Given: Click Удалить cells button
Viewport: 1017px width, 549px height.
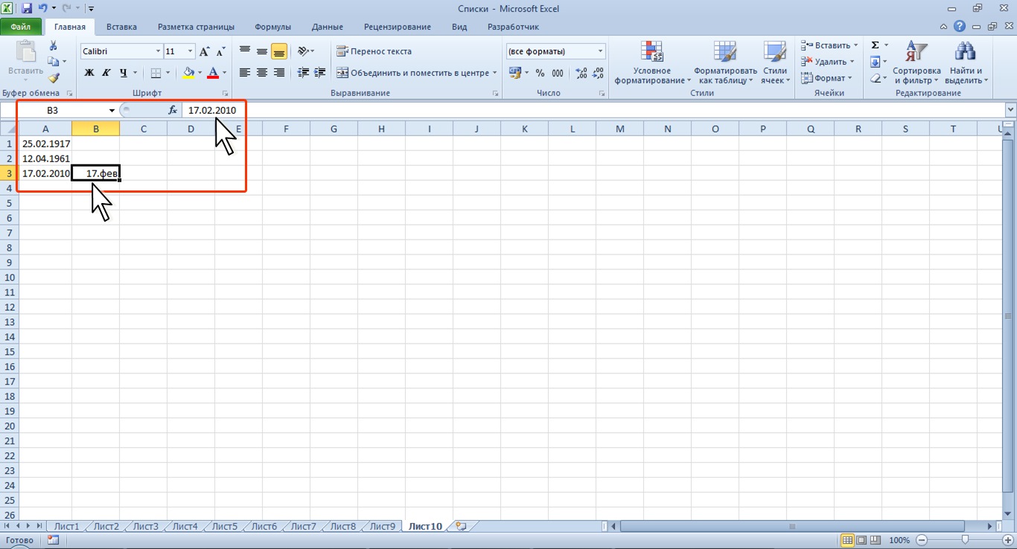Looking at the screenshot, I should [x=829, y=62].
